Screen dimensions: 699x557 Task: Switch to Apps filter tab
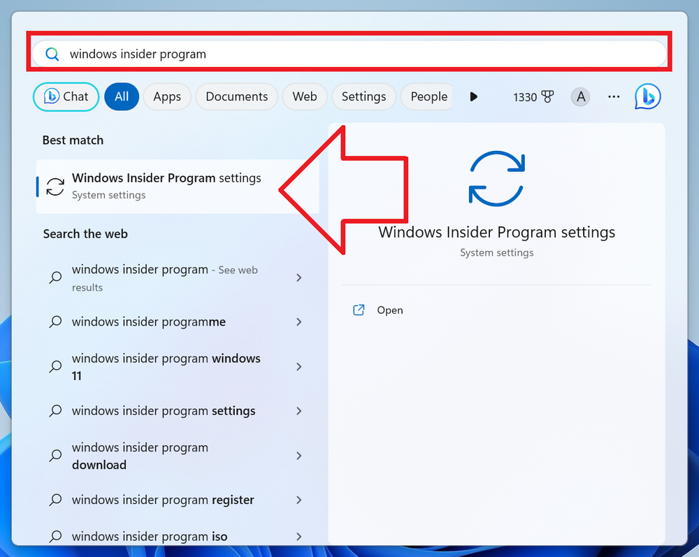pyautogui.click(x=167, y=96)
